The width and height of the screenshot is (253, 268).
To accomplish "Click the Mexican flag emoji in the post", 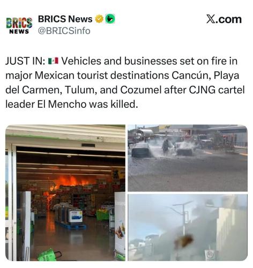I will click(53, 61).
